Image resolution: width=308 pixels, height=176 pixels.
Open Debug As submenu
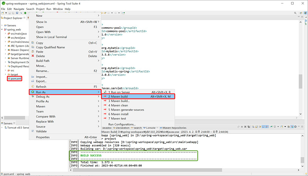[x=65, y=97]
